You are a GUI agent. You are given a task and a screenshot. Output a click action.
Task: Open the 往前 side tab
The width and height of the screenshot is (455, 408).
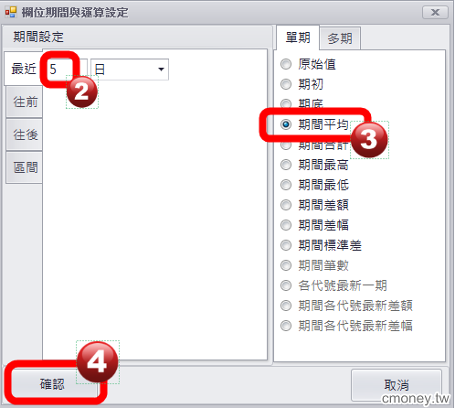coord(25,102)
